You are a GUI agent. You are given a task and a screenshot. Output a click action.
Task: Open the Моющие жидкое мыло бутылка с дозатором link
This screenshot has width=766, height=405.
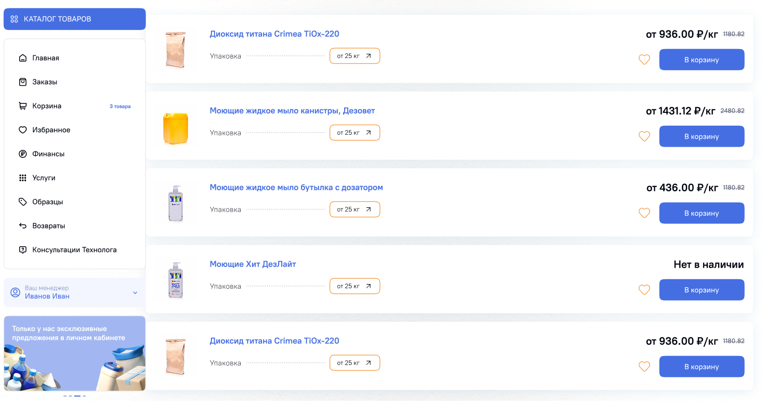(296, 188)
